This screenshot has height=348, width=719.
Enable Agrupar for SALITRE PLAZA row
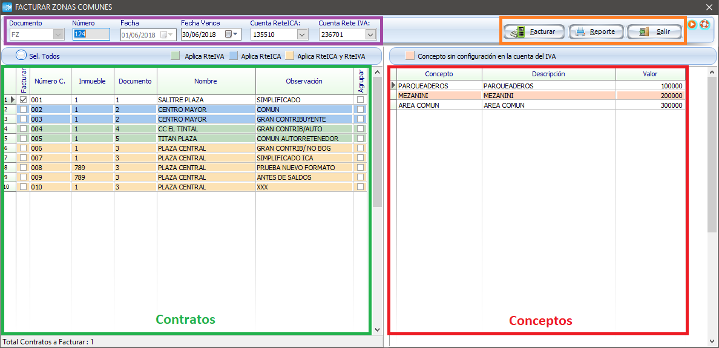point(361,99)
